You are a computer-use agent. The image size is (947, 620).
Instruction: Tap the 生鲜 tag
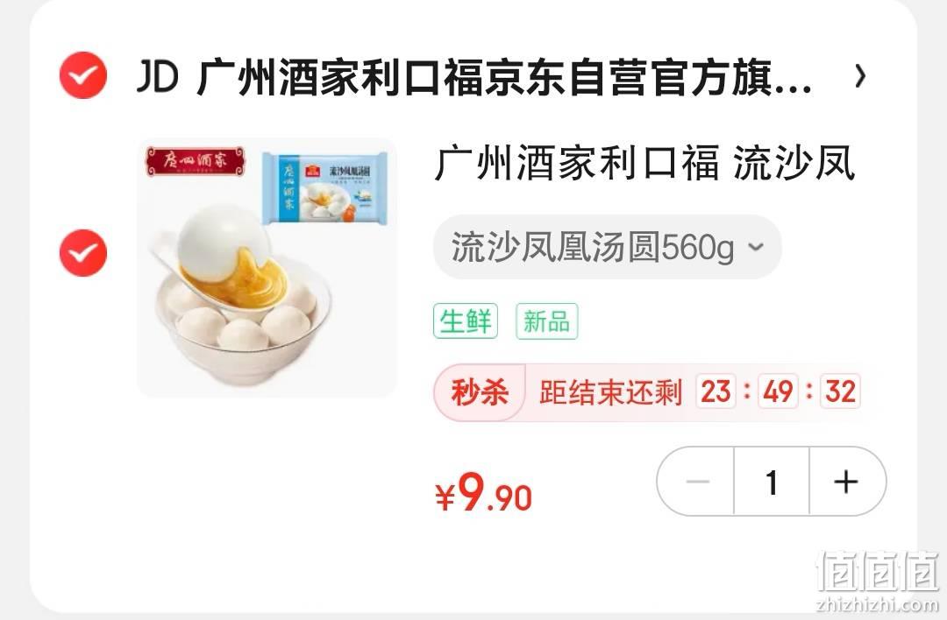click(x=465, y=321)
